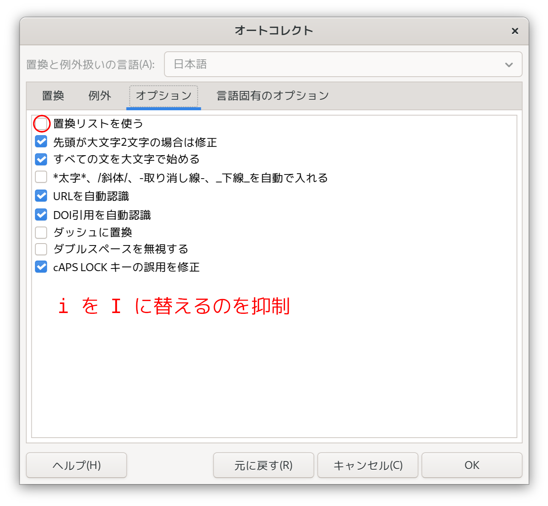This screenshot has height=506, width=548.
Task: Click the ヘルプ(H) button
Action: [76, 465]
